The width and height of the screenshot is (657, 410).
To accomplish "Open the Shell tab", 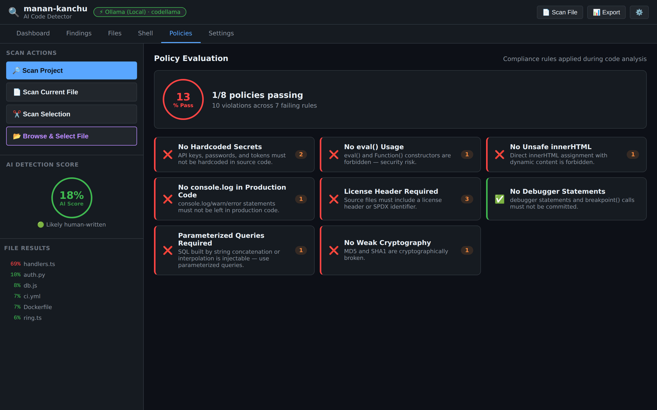I will point(145,33).
